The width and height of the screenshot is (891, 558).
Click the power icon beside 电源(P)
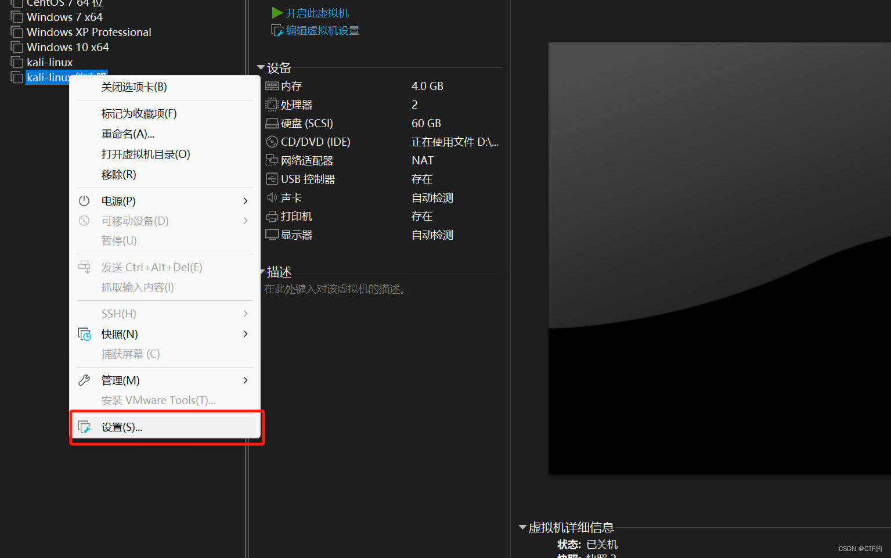coord(84,201)
